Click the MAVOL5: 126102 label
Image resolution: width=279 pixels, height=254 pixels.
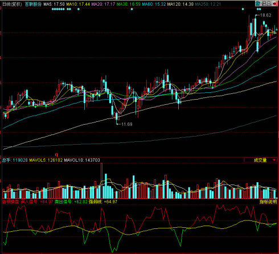pyautogui.click(x=46, y=160)
